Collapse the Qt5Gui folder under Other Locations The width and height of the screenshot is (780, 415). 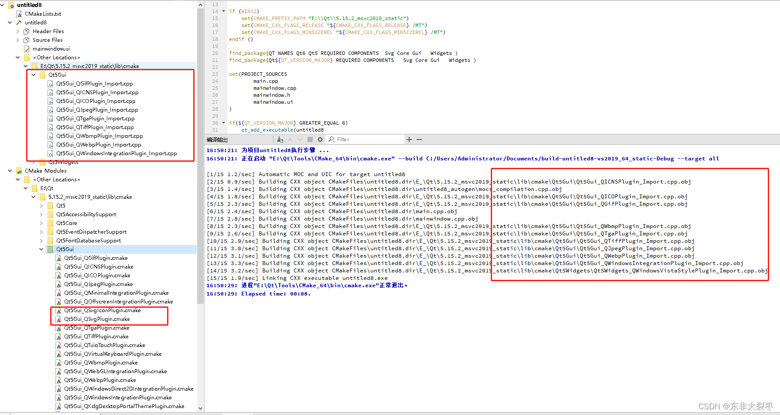[33, 75]
